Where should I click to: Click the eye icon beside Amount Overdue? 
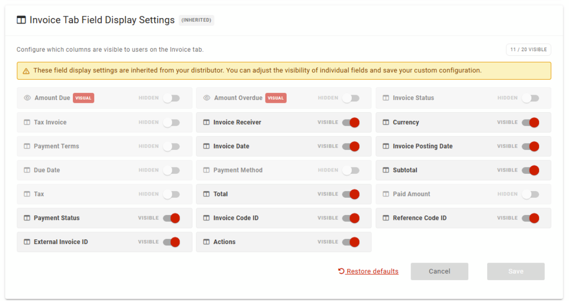coord(207,98)
